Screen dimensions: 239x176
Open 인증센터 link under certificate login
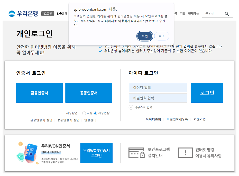point(90,120)
